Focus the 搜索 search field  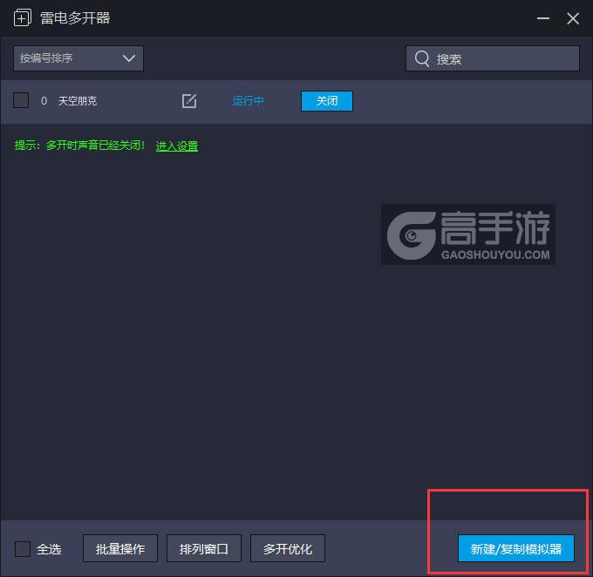493,58
